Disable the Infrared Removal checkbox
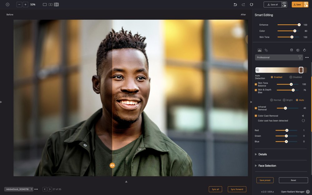The image size is (312, 195). coord(256,108)
